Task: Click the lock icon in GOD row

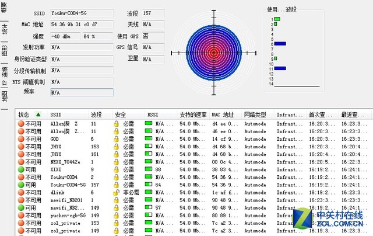Action: 117,139
